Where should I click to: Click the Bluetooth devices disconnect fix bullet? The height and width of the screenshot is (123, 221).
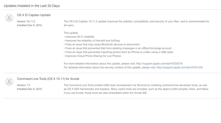point(102,44)
